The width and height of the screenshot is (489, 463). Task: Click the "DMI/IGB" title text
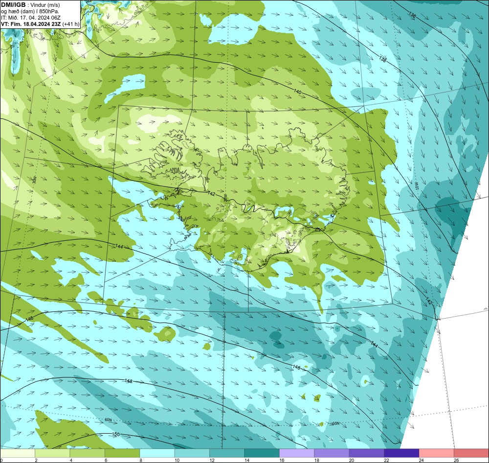(13, 5)
